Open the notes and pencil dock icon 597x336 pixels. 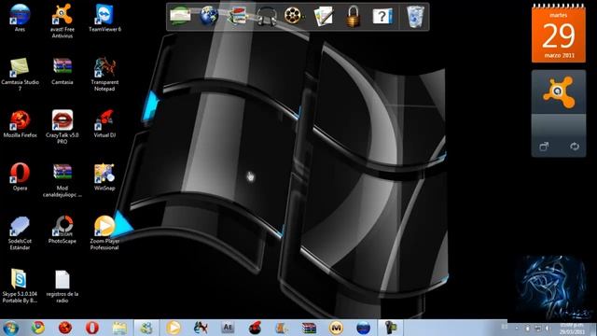click(x=324, y=17)
